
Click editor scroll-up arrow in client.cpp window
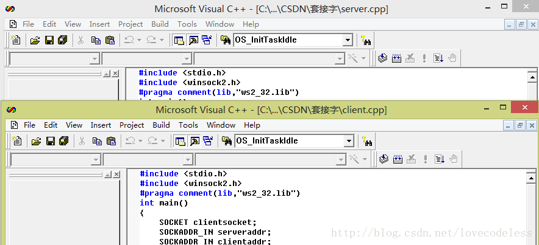pos(533,178)
